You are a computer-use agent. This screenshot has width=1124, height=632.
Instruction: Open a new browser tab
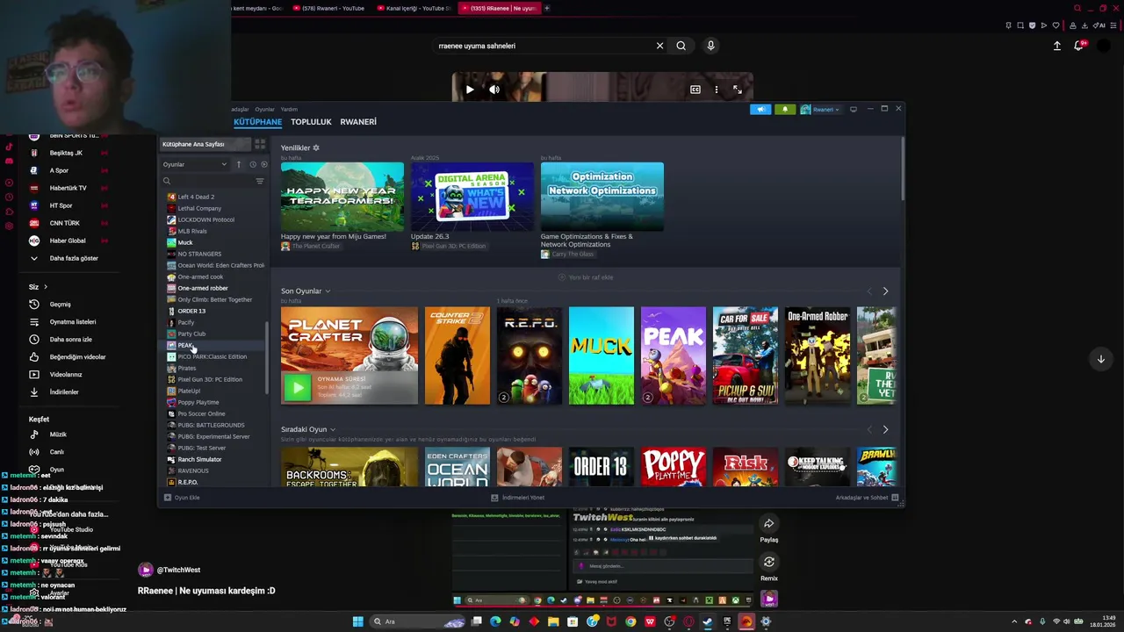click(546, 8)
